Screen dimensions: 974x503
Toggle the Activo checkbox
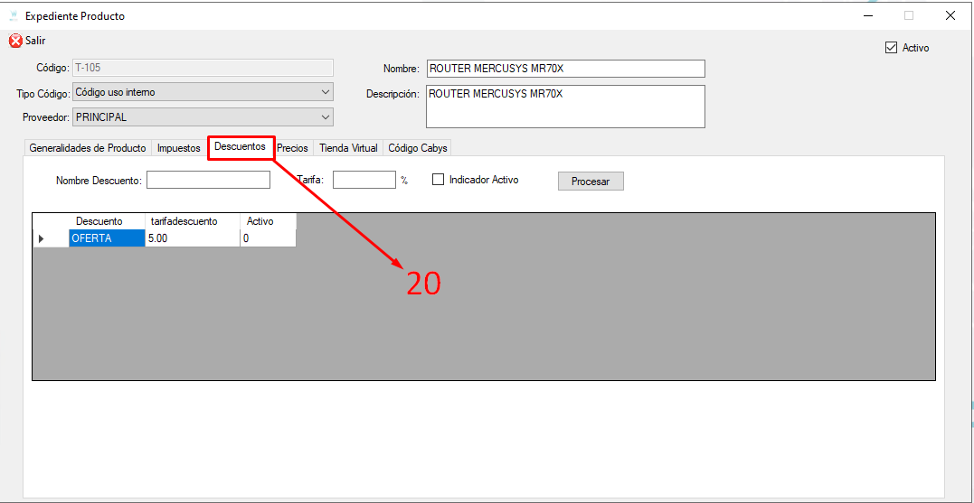[x=892, y=48]
